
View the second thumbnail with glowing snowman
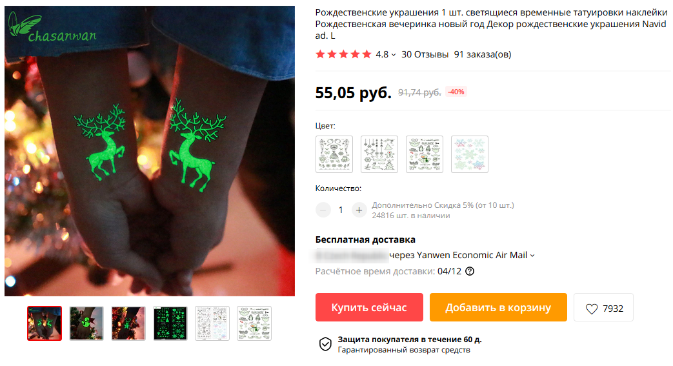click(86, 323)
